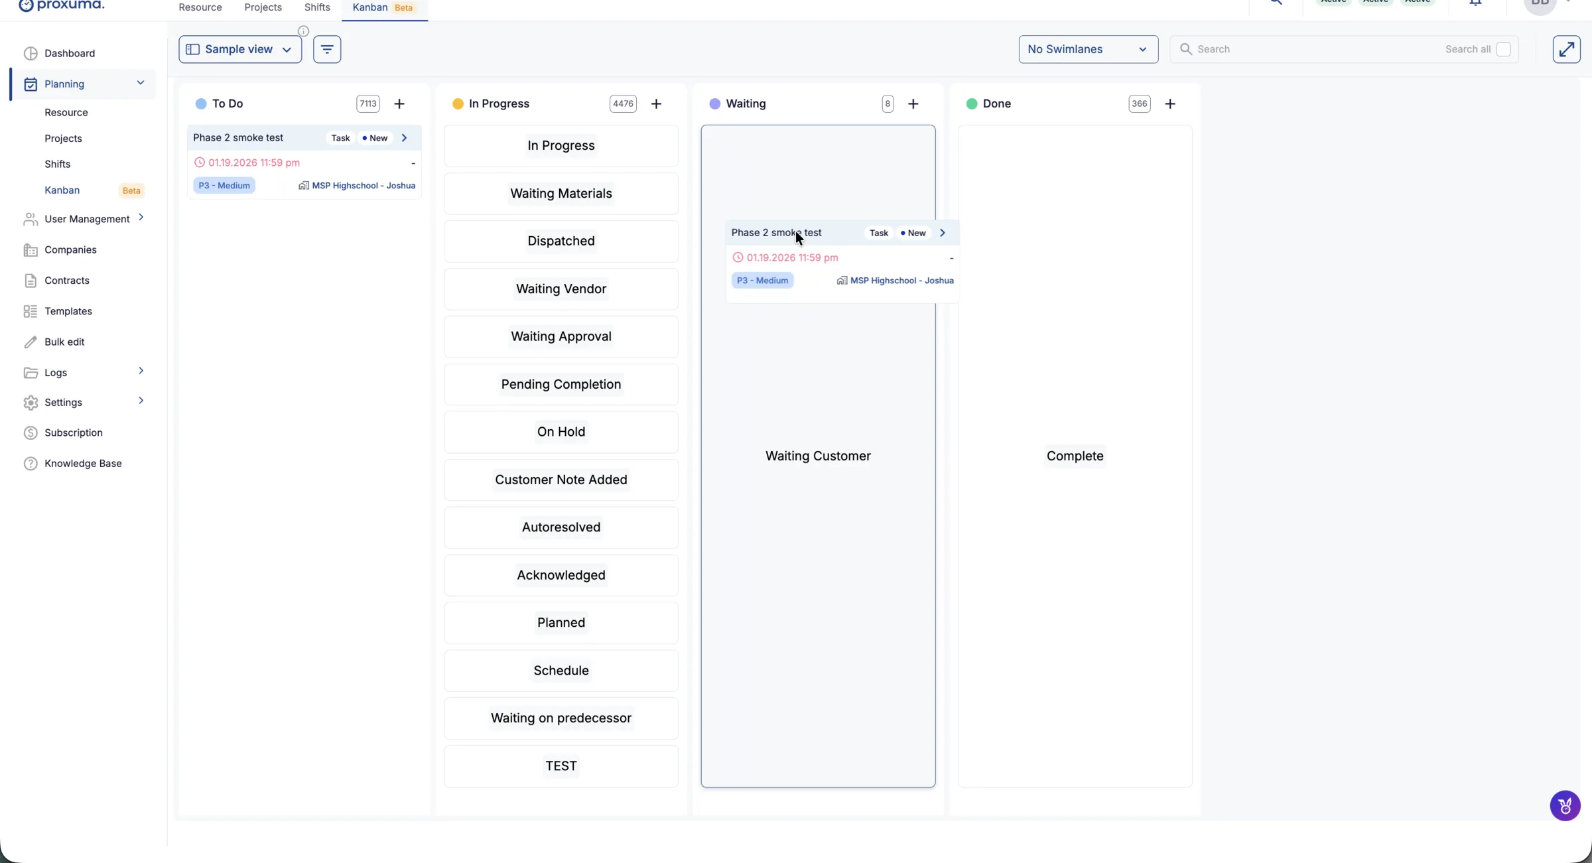Open the kanban filter icon button
The image size is (1592, 863).
pyautogui.click(x=327, y=49)
